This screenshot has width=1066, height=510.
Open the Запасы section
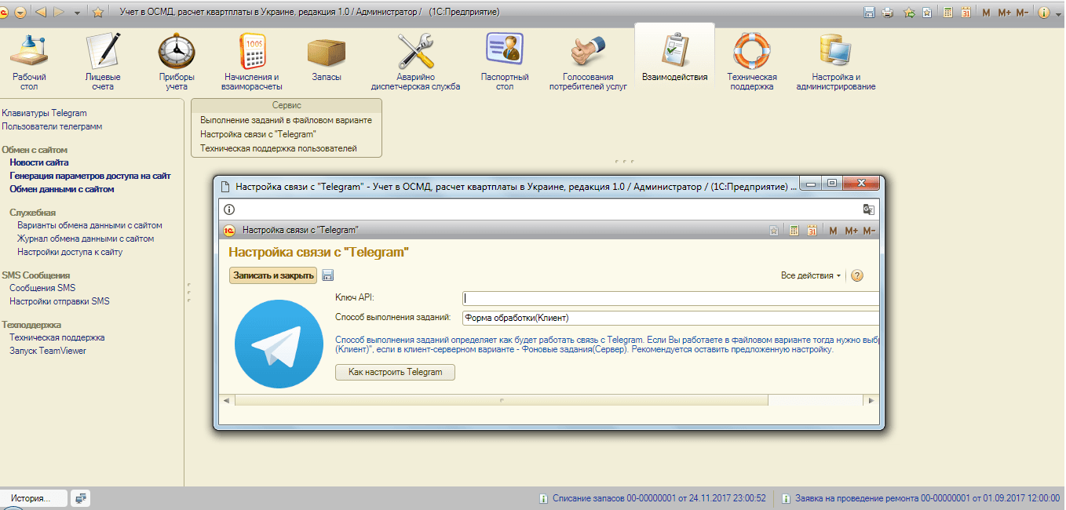tap(327, 59)
